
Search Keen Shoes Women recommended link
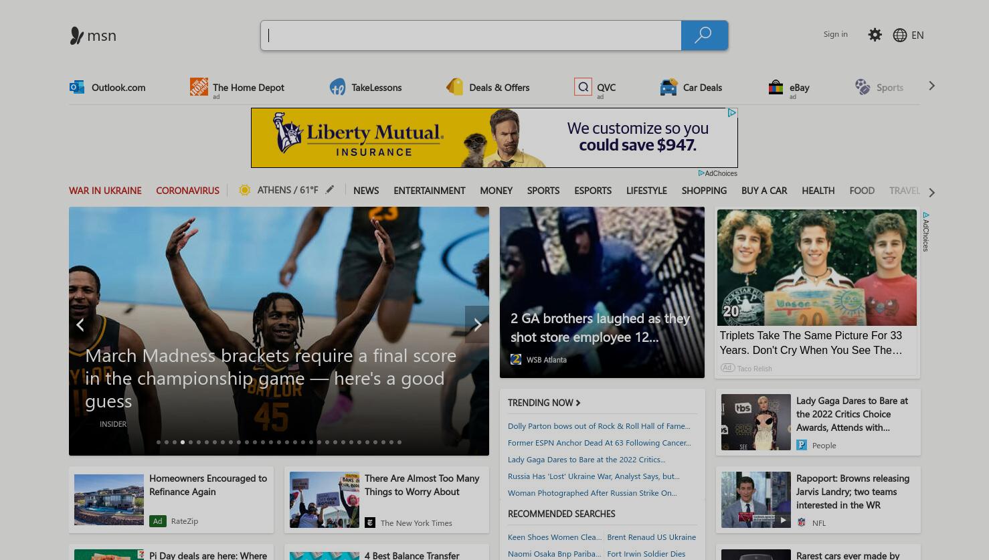point(555,537)
